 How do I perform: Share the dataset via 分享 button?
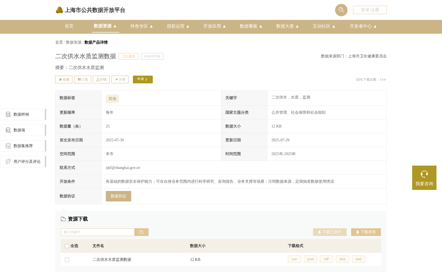pos(120,79)
